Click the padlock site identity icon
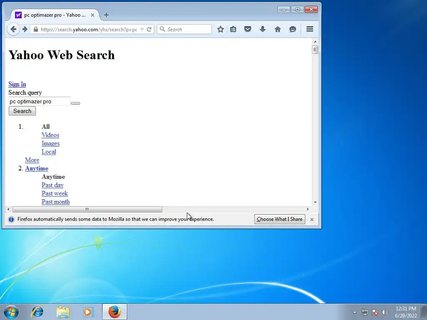 [36, 30]
